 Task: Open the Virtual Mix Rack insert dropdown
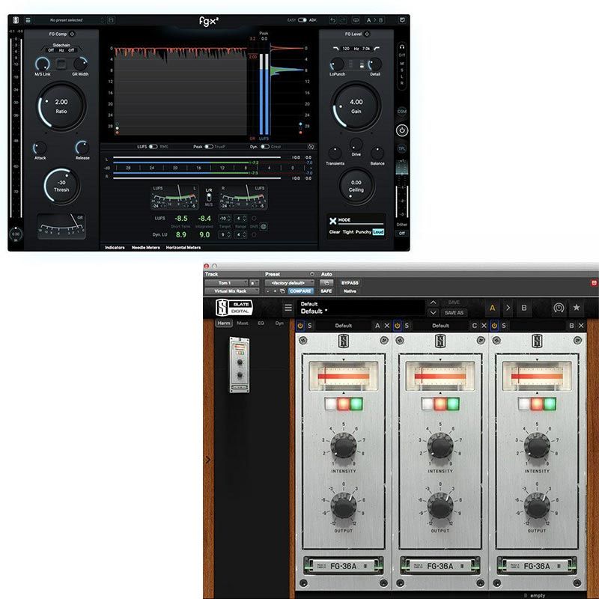pos(232,291)
